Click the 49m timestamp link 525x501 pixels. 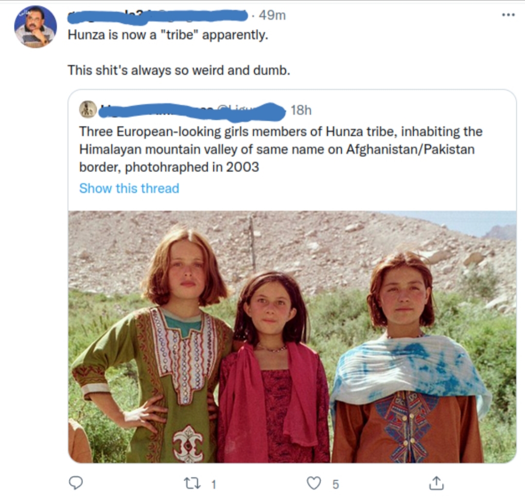[x=272, y=15]
